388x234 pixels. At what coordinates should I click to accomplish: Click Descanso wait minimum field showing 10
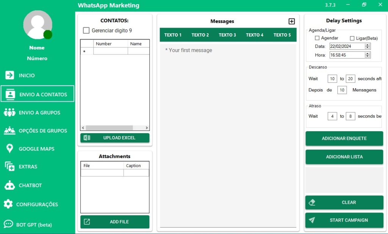coord(332,79)
